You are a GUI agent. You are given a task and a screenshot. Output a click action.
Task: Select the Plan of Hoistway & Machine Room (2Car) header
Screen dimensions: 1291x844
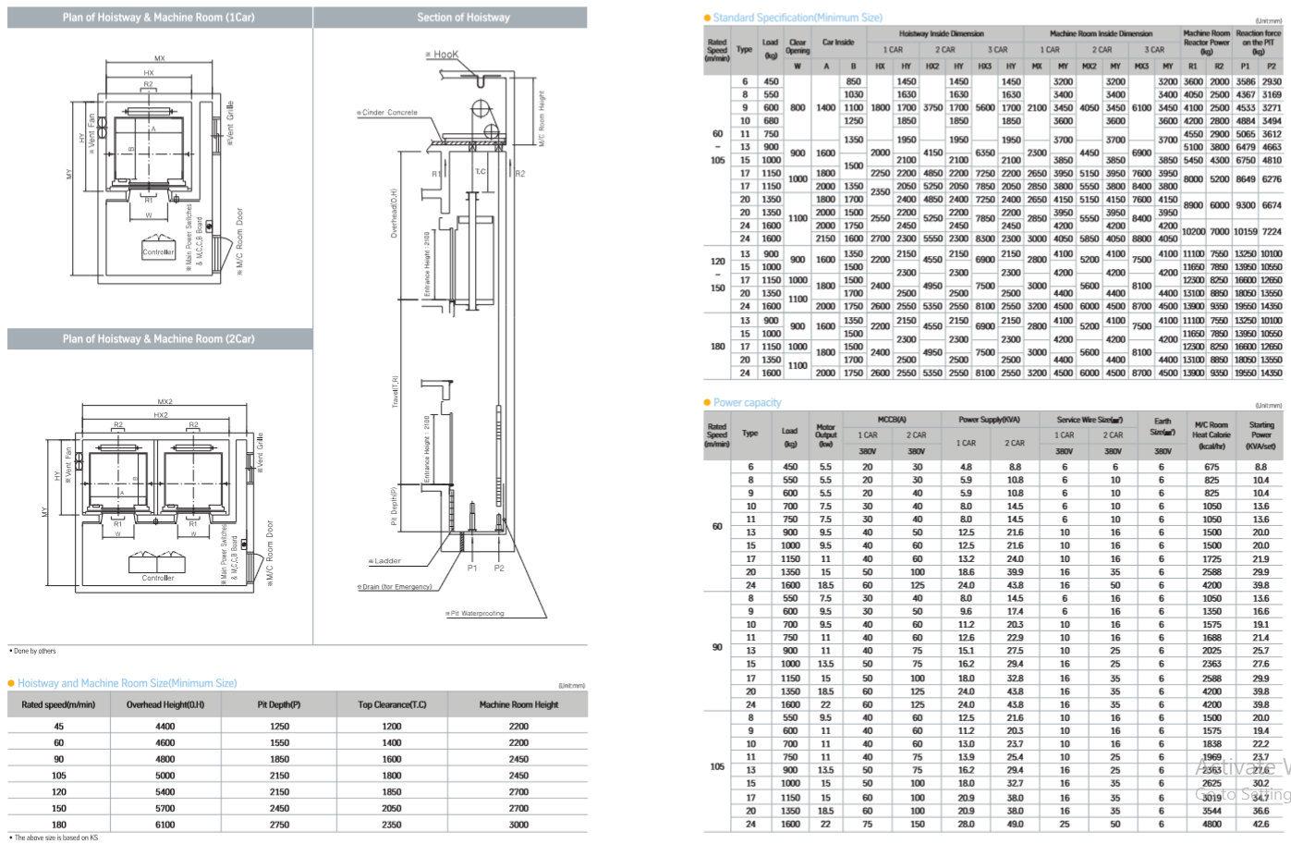pyautogui.click(x=159, y=339)
